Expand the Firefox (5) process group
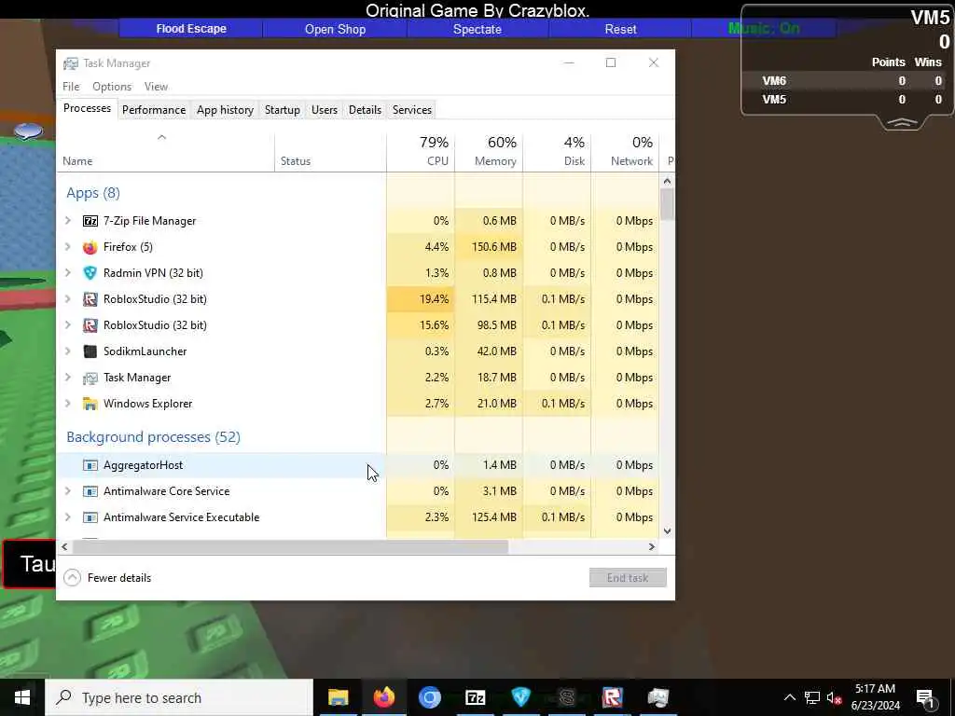This screenshot has height=716, width=955. point(68,247)
